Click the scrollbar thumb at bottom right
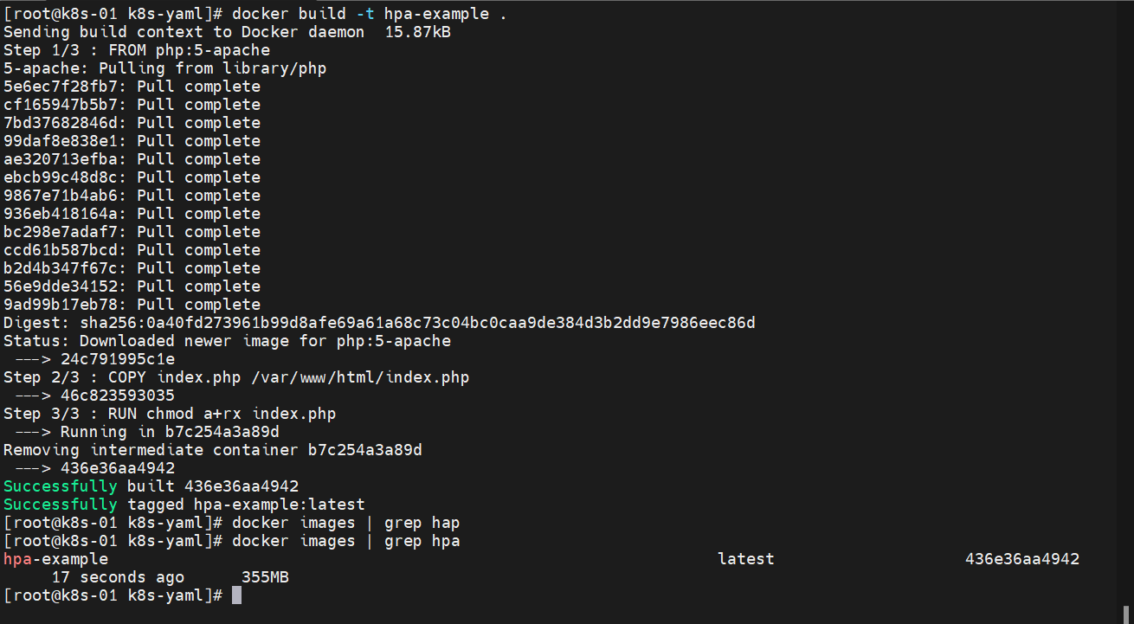 1127,614
